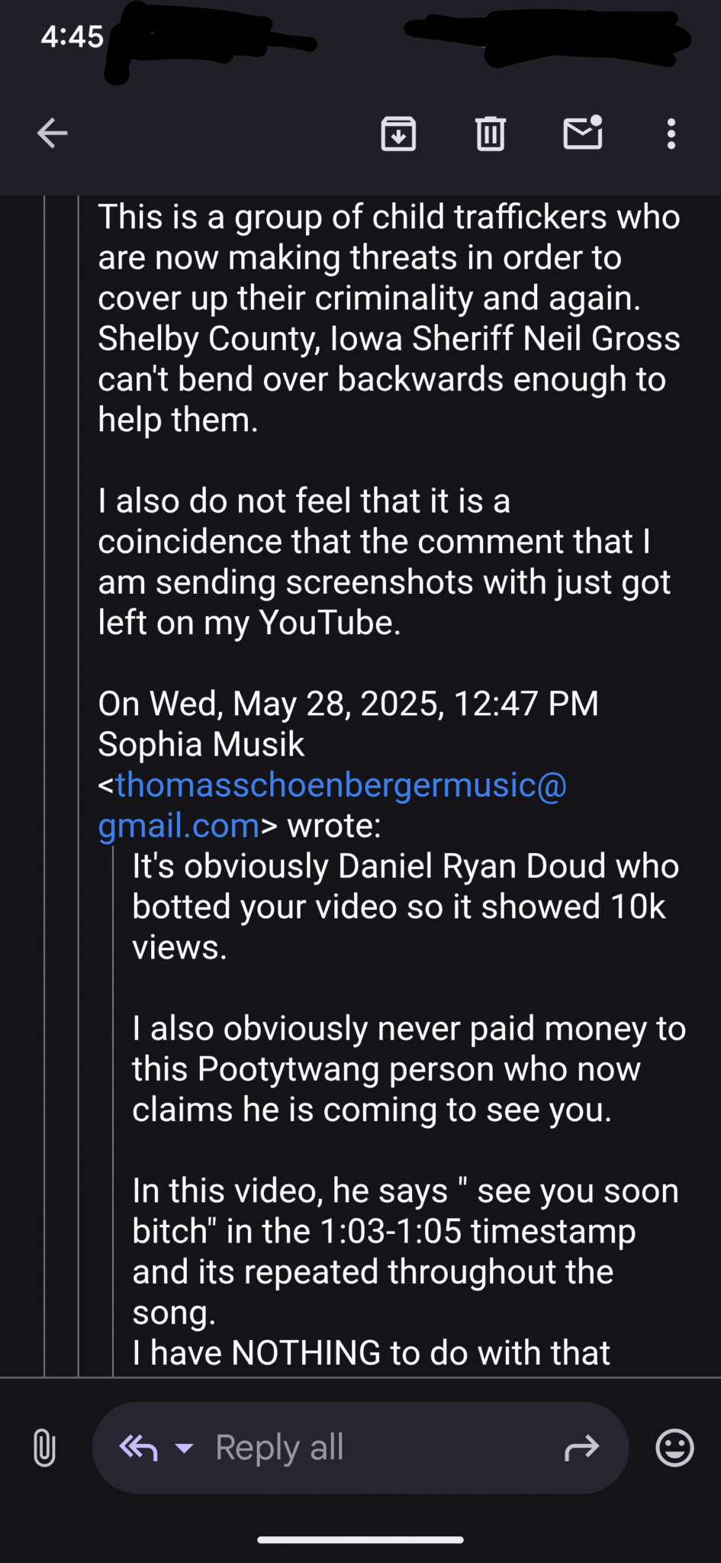Mark the email as unread
The height and width of the screenshot is (1563, 721).
(583, 133)
